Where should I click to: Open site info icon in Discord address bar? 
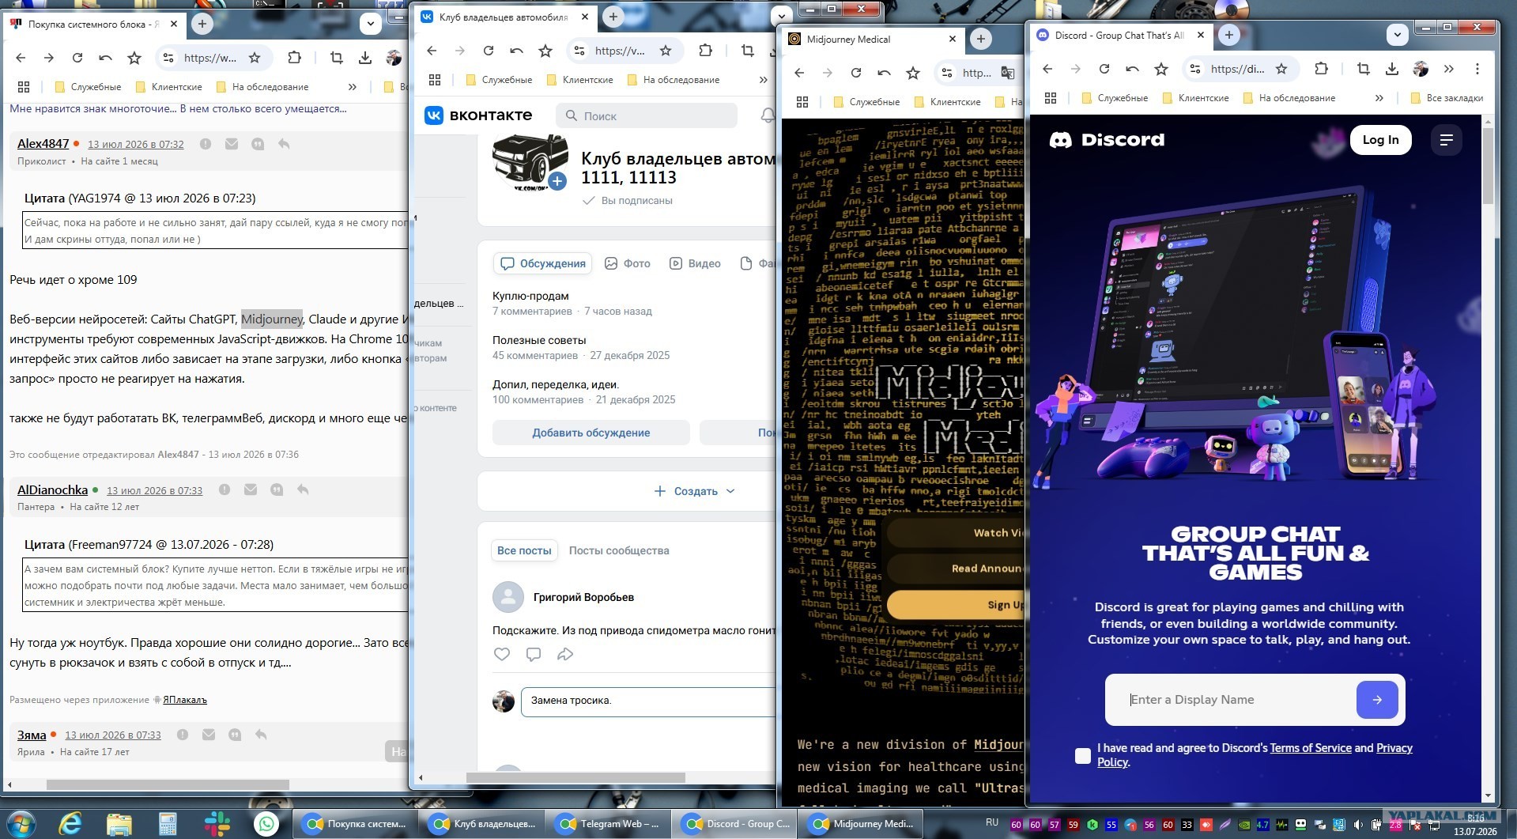click(1195, 69)
